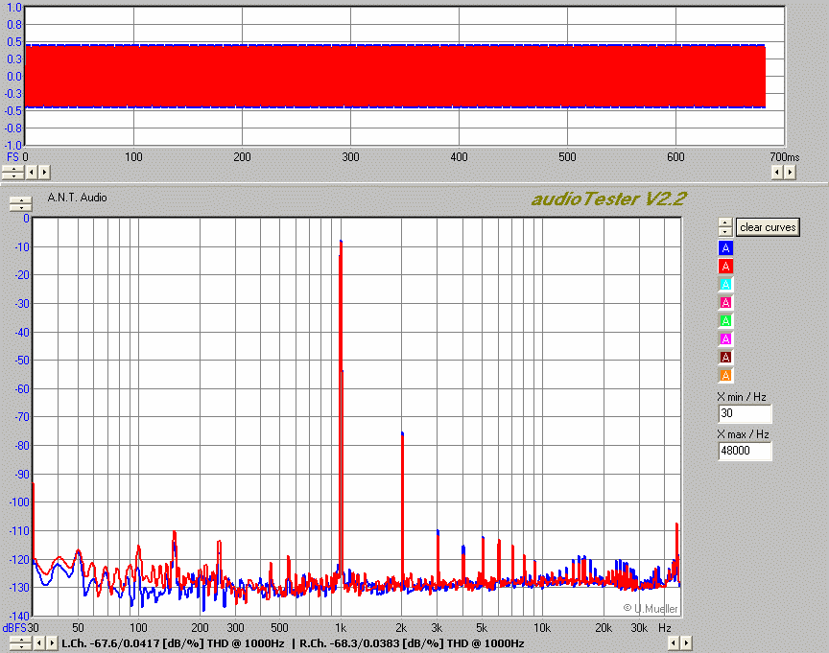Click the 700ms time axis label

click(785, 157)
